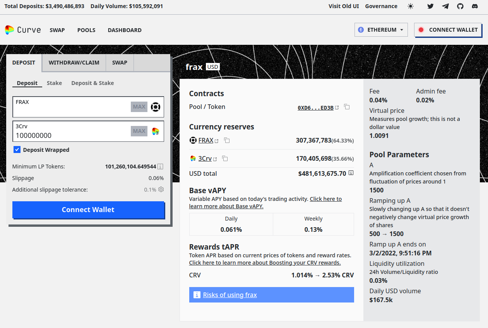Click the Daily USD volume $167.5k value
The image size is (488, 328).
381,300
